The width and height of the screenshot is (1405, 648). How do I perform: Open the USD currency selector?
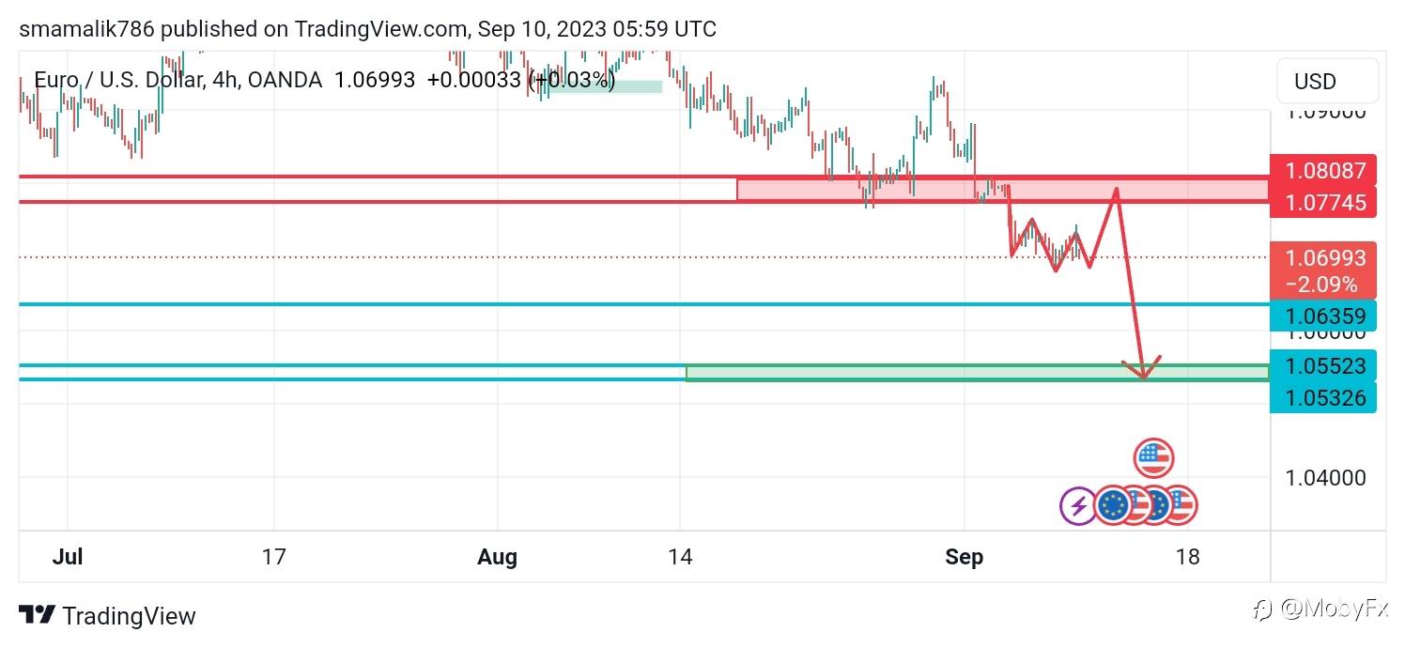click(x=1327, y=82)
